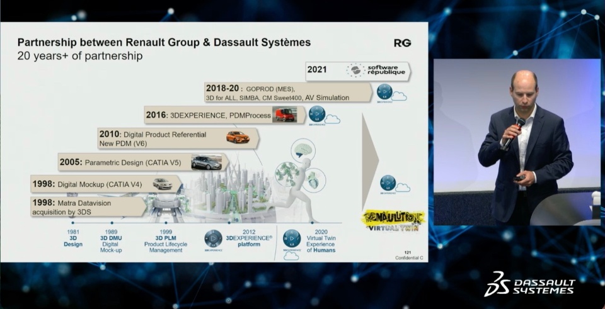Click compass icon next to 2012 3DEXPERIENCE platform
This screenshot has width=605, height=309.
214,239
